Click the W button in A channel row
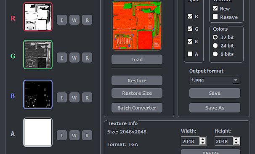The height and width of the screenshot is (154, 255). 74,135
